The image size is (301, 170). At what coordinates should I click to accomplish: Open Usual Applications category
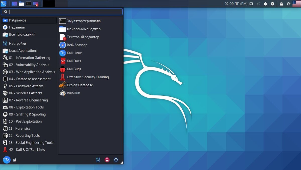click(29, 51)
